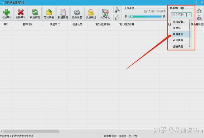Click the 发出物流时间 column header
This screenshot has width=204, height=138.
tap(103, 24)
